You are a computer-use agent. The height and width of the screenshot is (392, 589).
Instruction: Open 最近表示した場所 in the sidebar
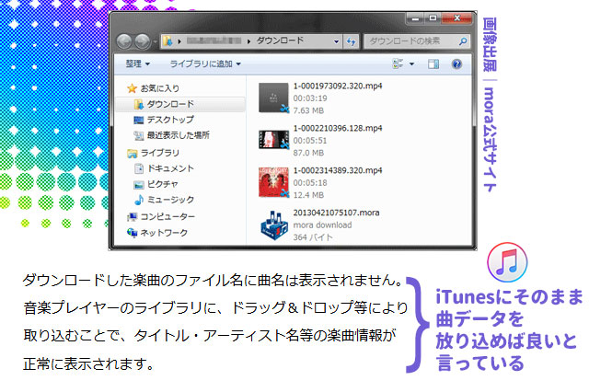click(178, 135)
